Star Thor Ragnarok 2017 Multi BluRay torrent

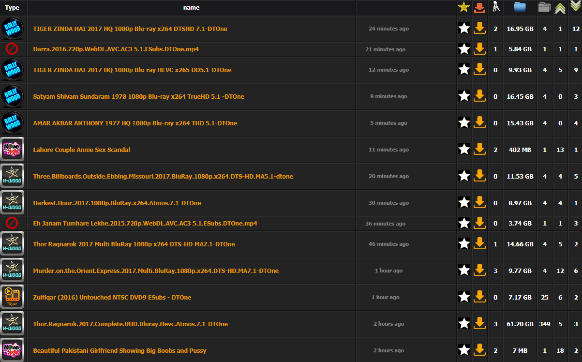(464, 244)
